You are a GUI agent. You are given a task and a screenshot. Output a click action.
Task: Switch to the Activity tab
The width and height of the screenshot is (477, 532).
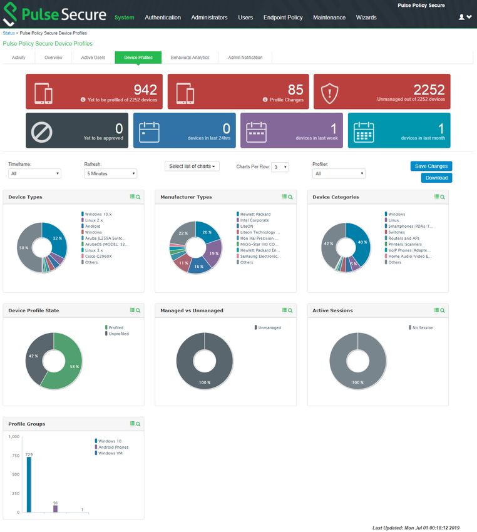pyautogui.click(x=19, y=58)
